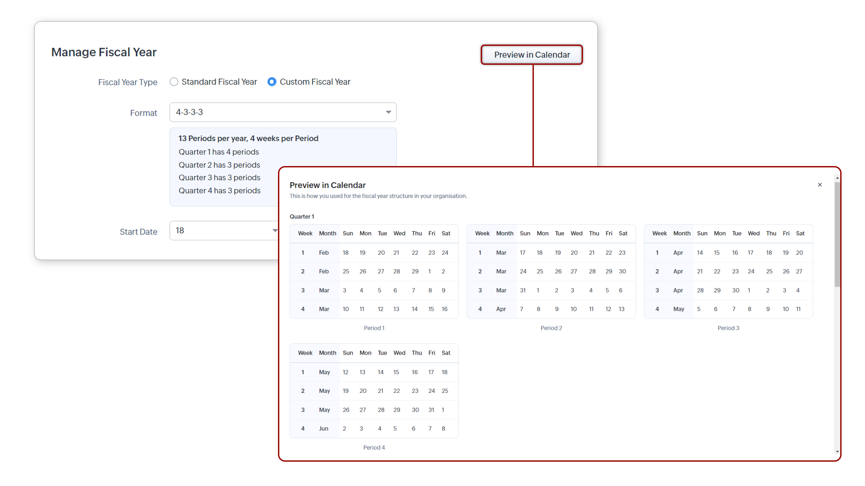Image resolution: width=865 pixels, height=486 pixels.
Task: Open the Start Date dropdown
Action: coord(221,230)
